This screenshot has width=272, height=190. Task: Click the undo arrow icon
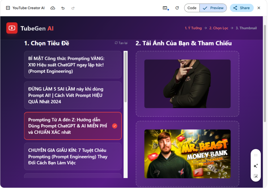[x=63, y=8]
